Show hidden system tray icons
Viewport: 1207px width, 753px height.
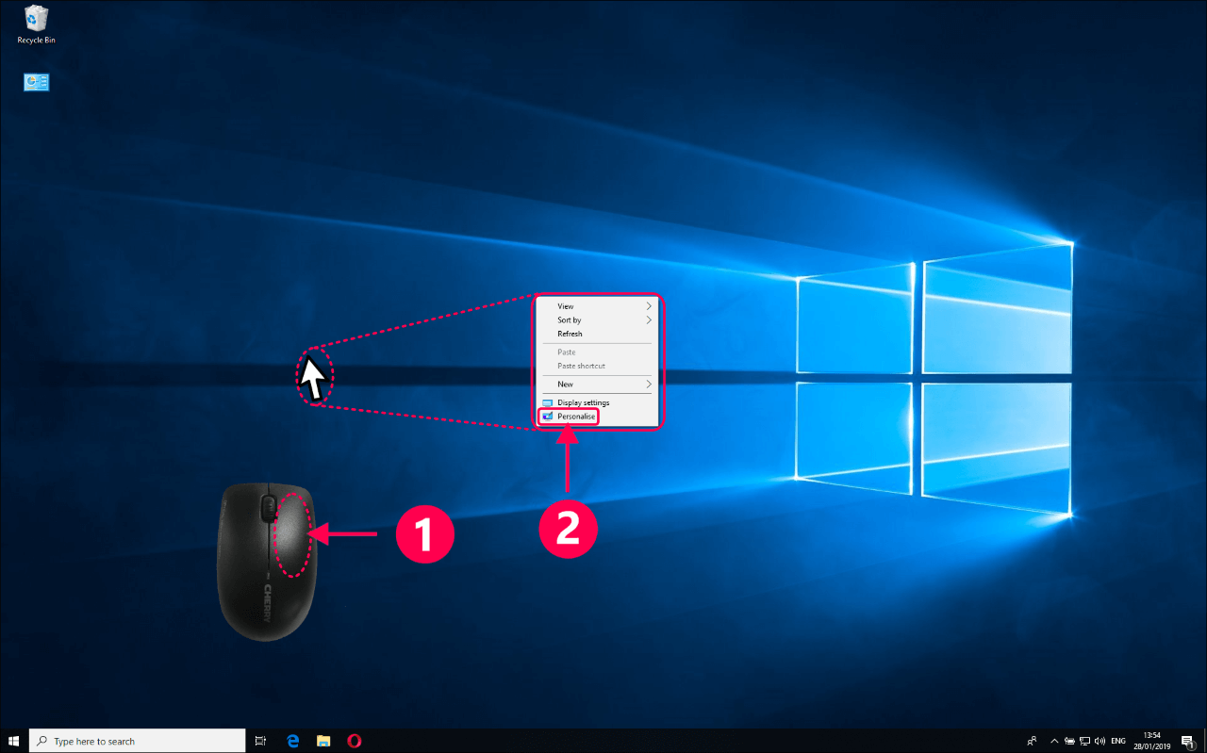1055,741
